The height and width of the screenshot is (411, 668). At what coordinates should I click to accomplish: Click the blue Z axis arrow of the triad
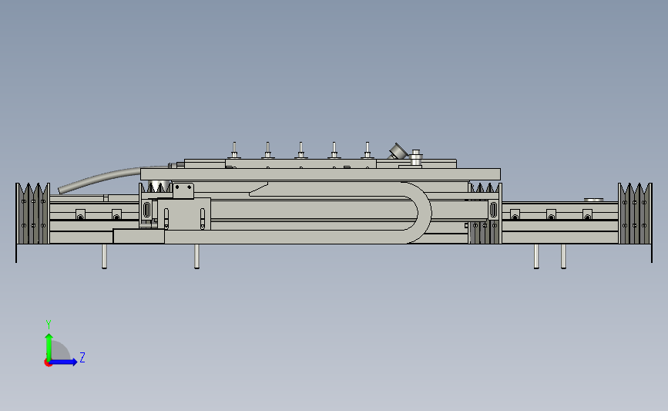pos(63,362)
